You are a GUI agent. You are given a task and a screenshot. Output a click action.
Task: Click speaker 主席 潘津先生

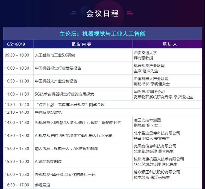(x=146, y=71)
